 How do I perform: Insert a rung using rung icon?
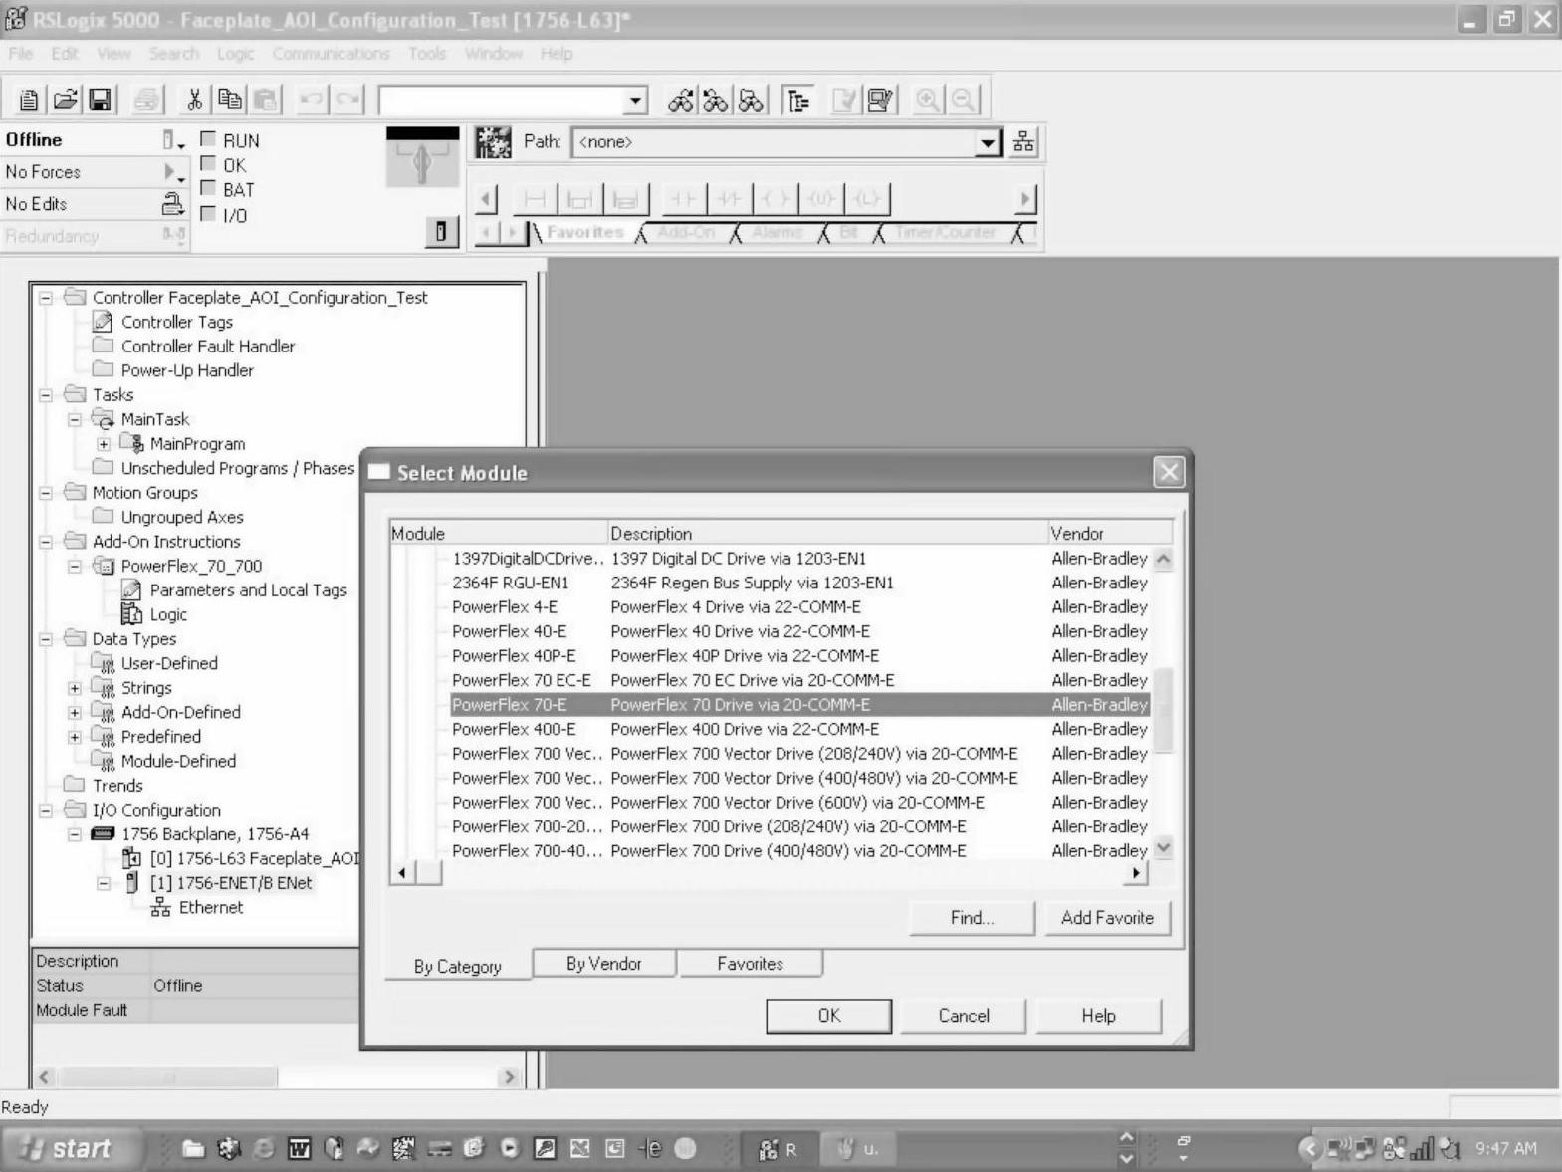click(x=535, y=199)
